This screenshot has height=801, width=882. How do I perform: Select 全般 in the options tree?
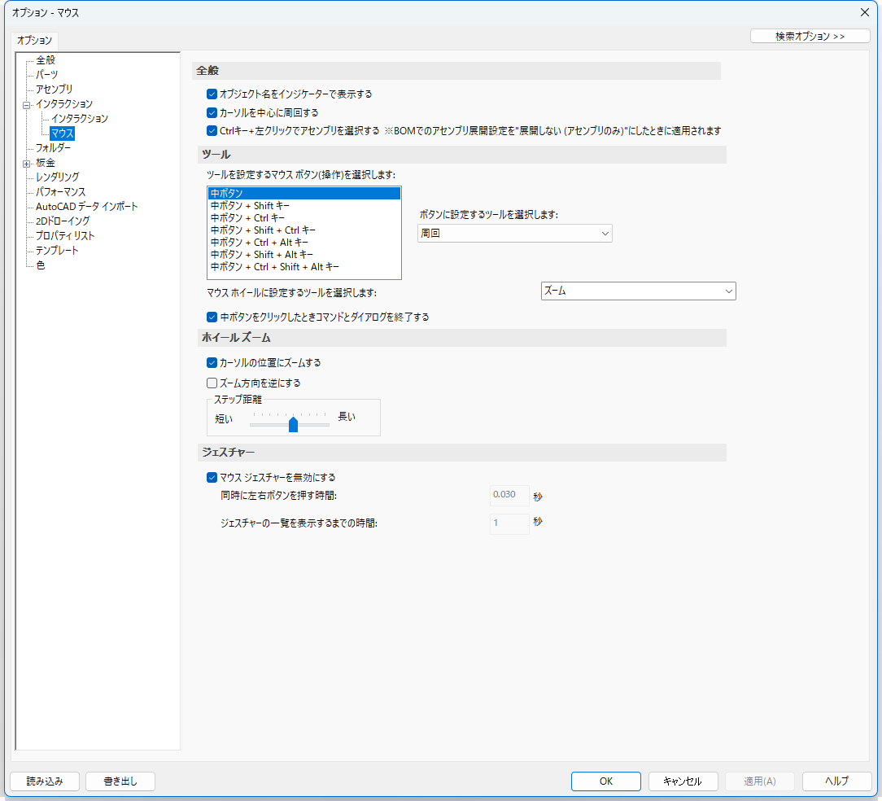[46, 60]
